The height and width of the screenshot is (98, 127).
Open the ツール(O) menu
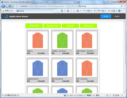pyautogui.click(x=112, y=11)
